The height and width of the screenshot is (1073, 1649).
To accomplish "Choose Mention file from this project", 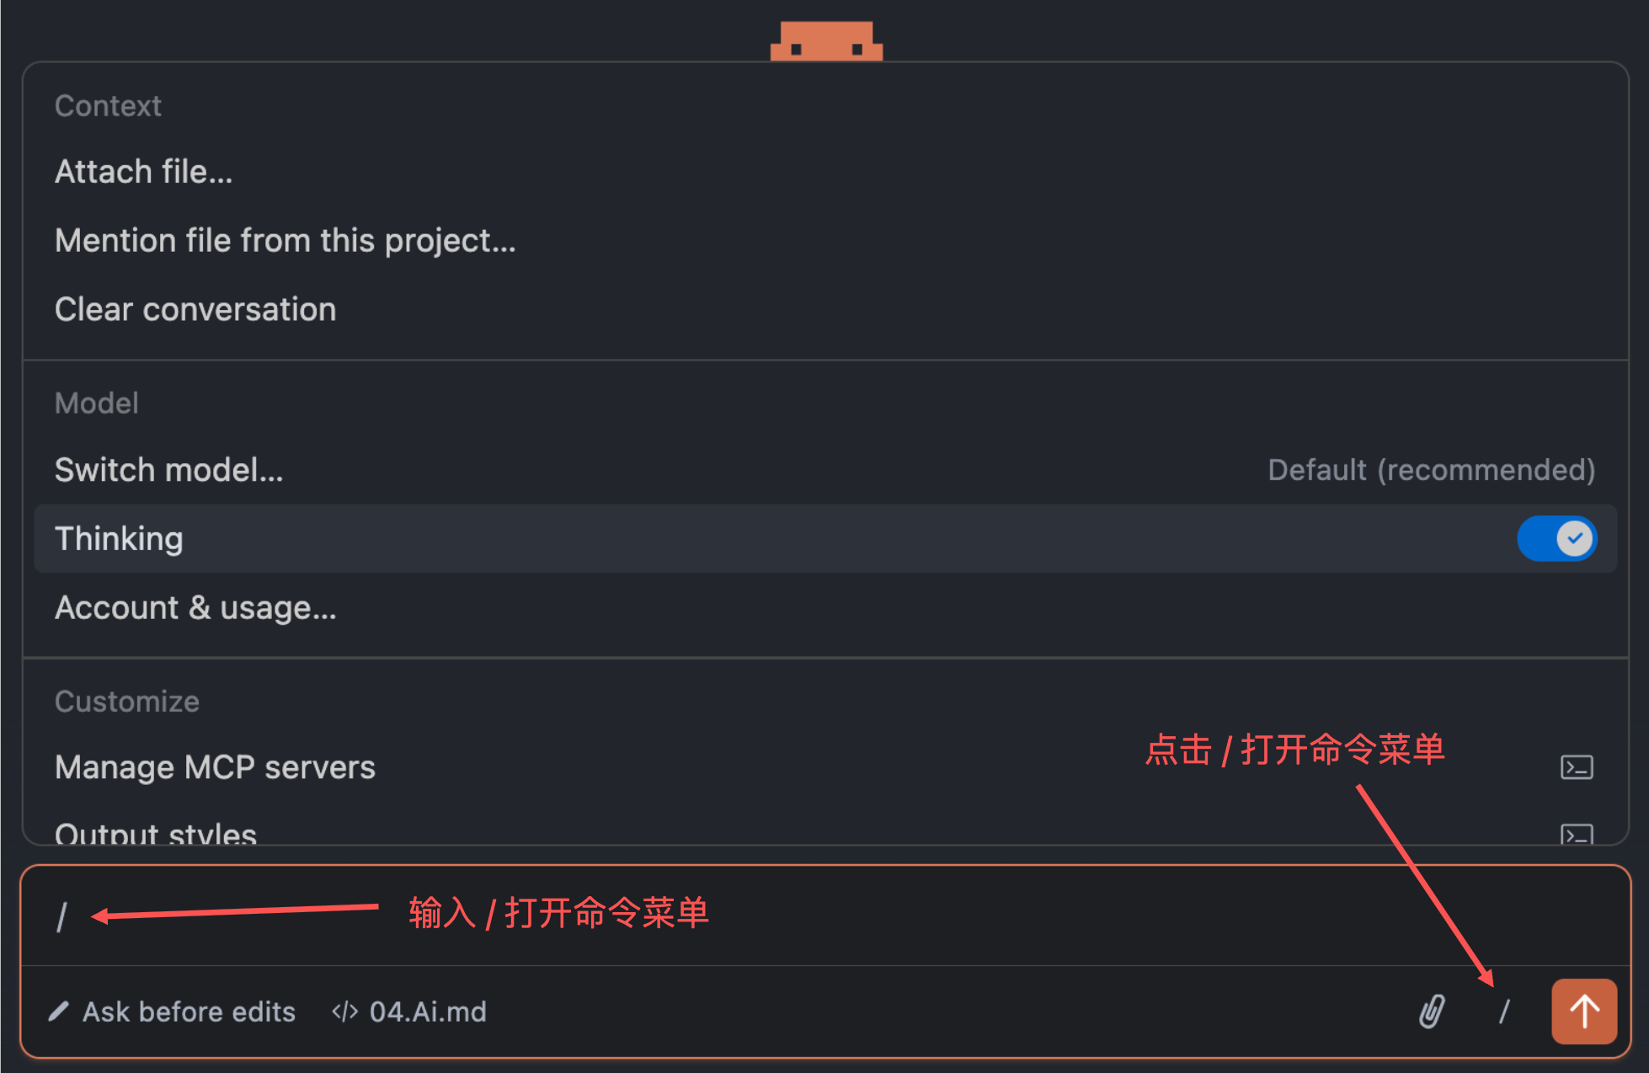I will tap(286, 241).
